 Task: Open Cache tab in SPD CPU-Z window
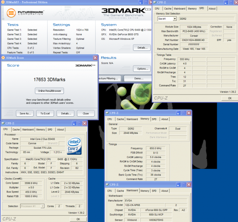[168, 9]
